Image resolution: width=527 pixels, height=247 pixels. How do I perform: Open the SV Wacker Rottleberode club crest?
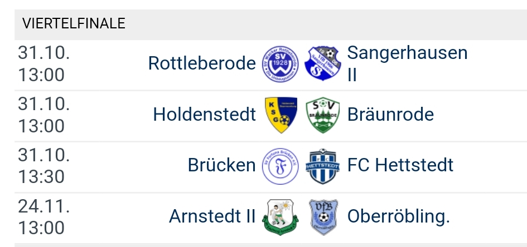pyautogui.click(x=281, y=64)
